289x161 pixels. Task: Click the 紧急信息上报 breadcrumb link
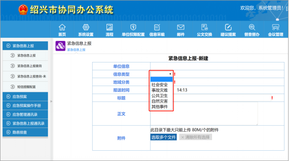[x=76, y=50]
